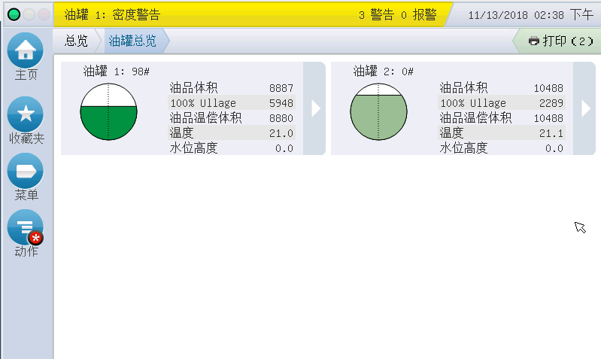Select the 油罐总览 breadcrumb
This screenshot has width=601, height=359.
click(132, 41)
